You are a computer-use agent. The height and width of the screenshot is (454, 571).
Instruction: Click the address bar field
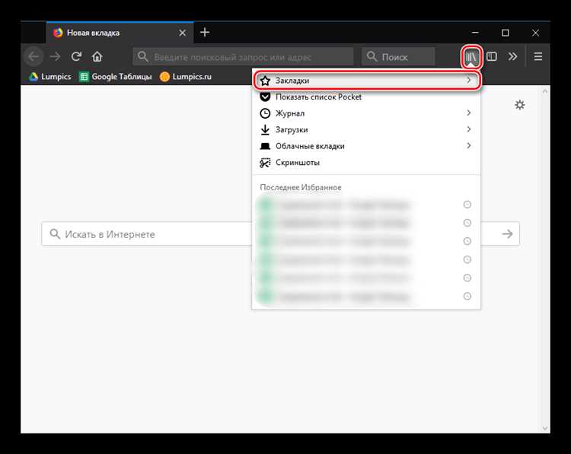pyautogui.click(x=243, y=56)
